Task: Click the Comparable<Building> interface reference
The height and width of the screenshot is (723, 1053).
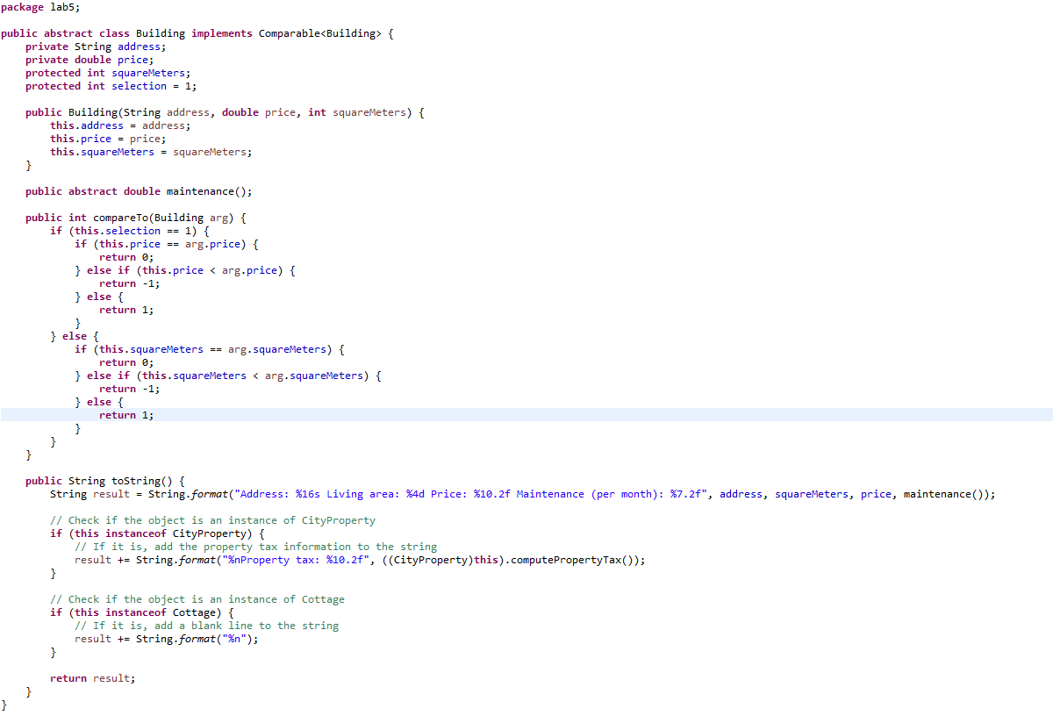Action: (x=320, y=32)
